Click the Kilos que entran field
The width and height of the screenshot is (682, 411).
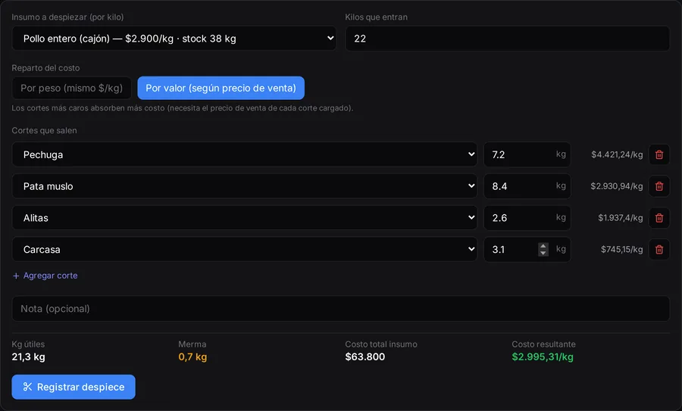[x=507, y=39]
